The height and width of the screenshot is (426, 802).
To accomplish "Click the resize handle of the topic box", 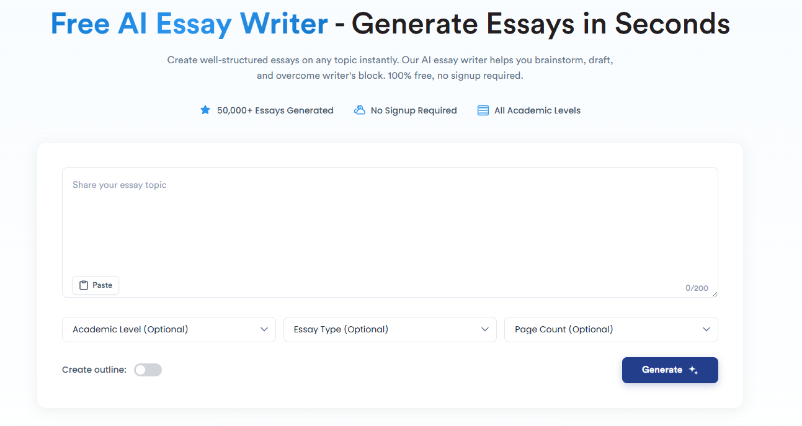I will pyautogui.click(x=715, y=294).
